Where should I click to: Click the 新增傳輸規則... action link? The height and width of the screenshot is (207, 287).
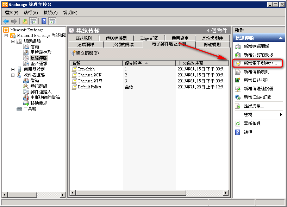(258, 72)
